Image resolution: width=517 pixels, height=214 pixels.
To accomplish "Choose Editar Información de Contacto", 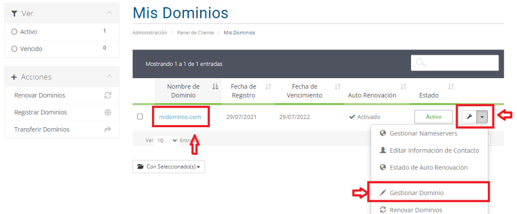I will pyautogui.click(x=429, y=151).
